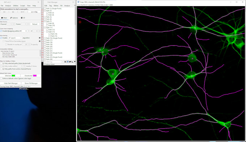The image size is (246, 142).
Task: Open the Refine menu in Path Manager
Action: 56,6
